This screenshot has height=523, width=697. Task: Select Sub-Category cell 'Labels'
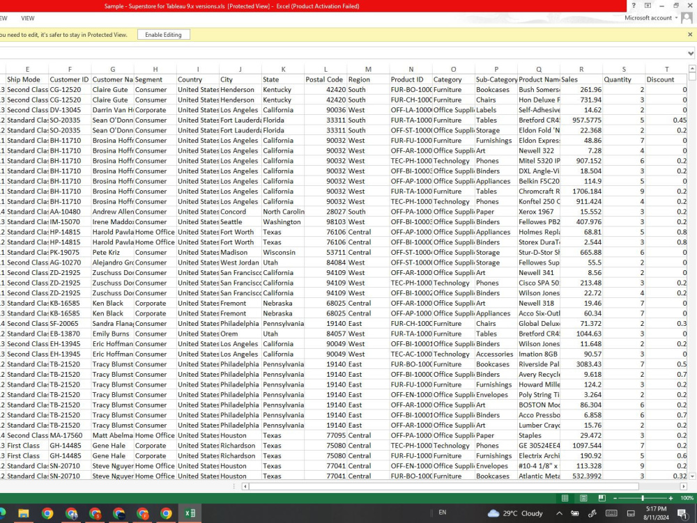(496, 110)
